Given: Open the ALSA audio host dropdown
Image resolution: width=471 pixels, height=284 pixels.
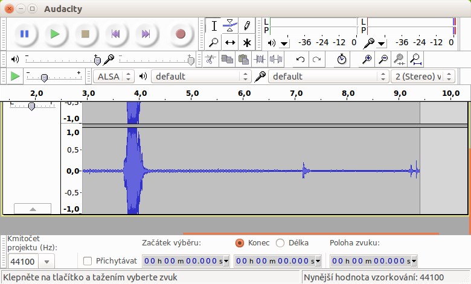Looking at the screenshot, I should pyautogui.click(x=114, y=77).
